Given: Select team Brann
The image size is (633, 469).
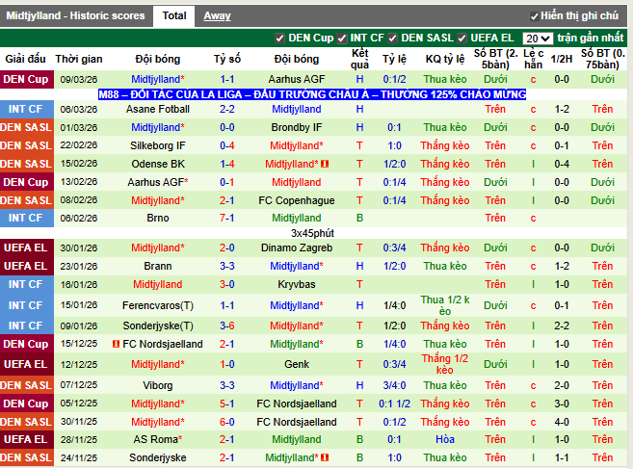Looking at the screenshot, I should 157,266.
